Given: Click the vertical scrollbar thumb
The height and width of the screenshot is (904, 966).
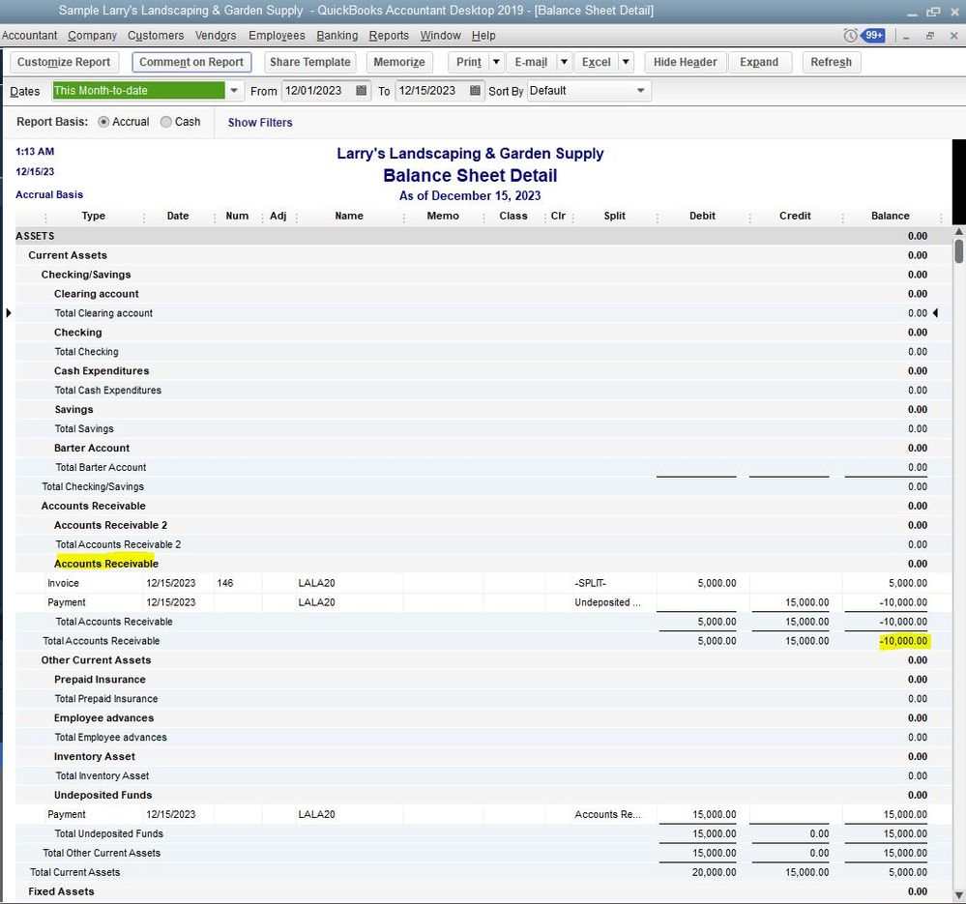Looking at the screenshot, I should click(958, 251).
